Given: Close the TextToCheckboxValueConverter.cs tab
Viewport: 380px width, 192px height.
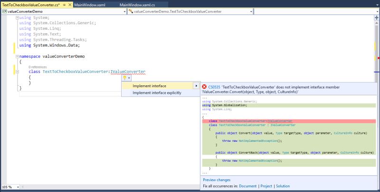Looking at the screenshot, I should pos(69,4).
